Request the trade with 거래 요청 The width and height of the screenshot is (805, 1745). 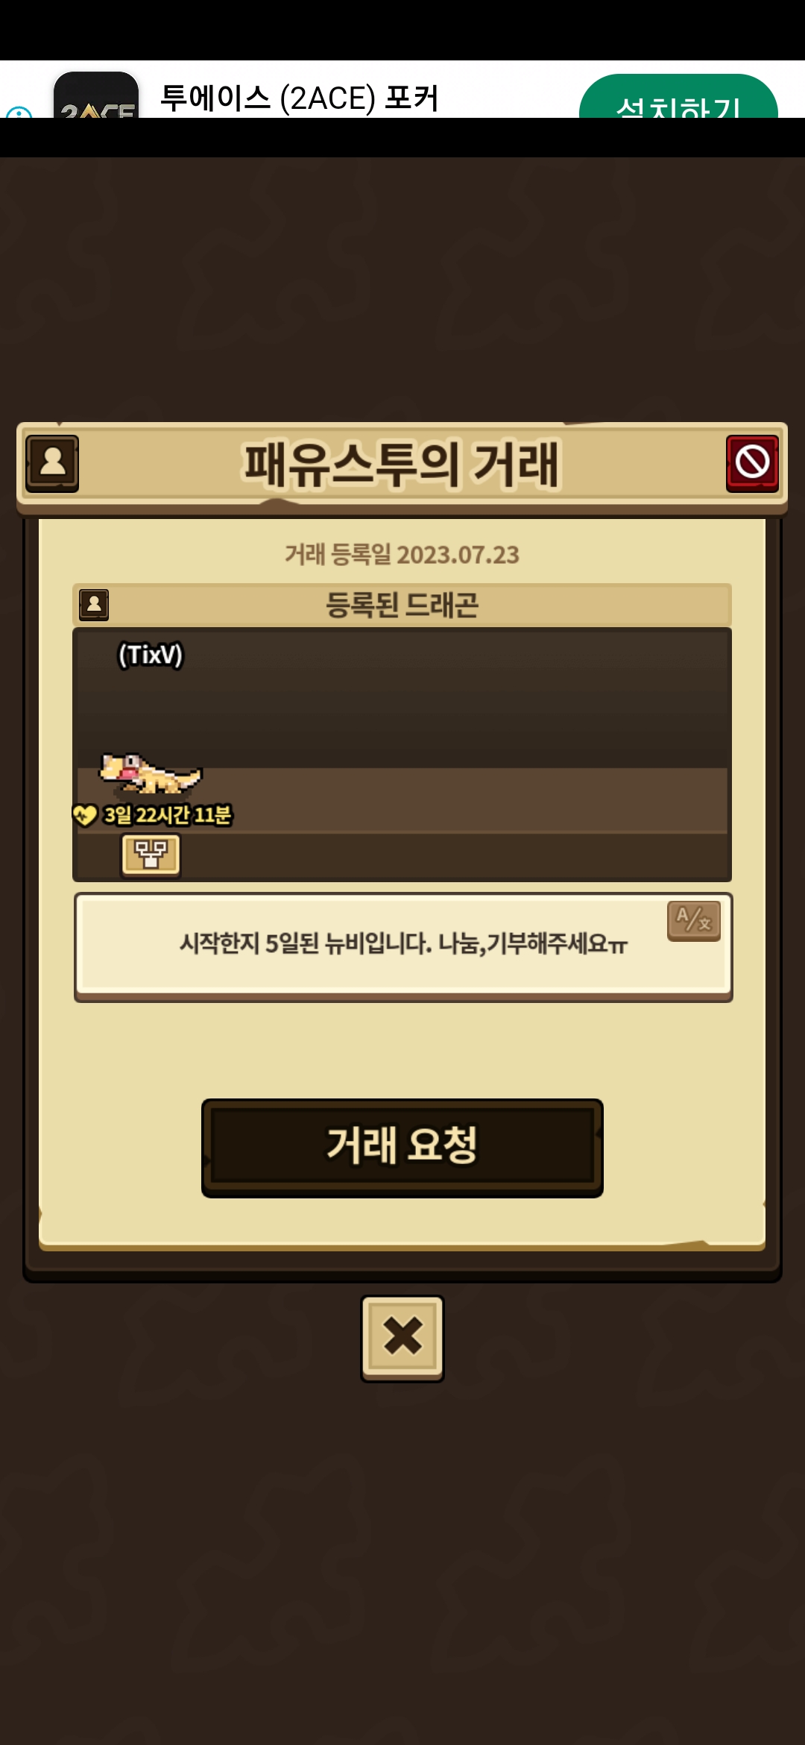pyautogui.click(x=402, y=1148)
